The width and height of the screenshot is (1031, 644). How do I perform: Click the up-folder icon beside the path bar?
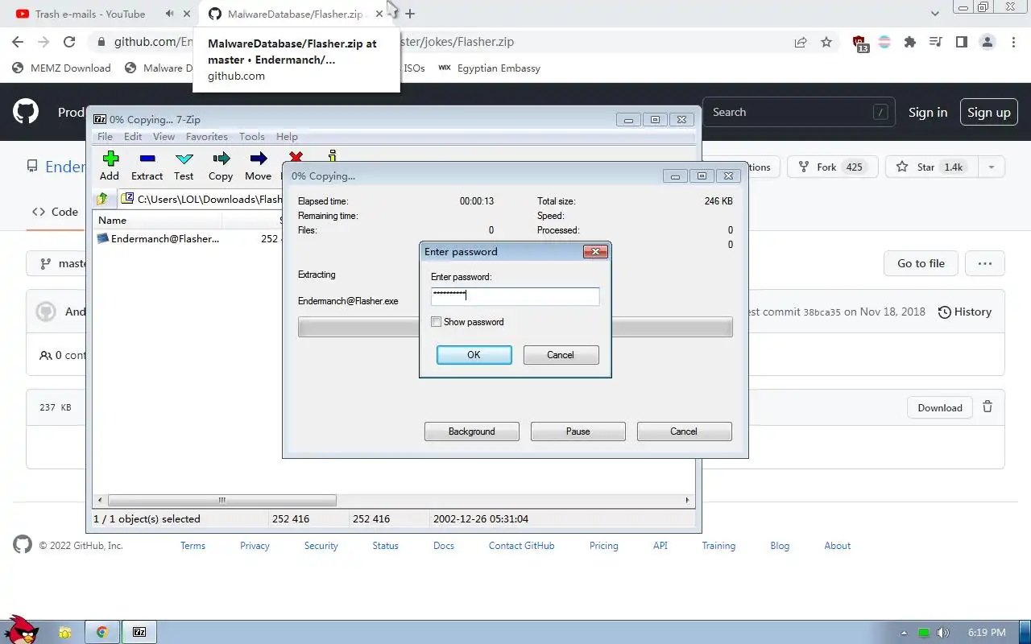(x=101, y=199)
